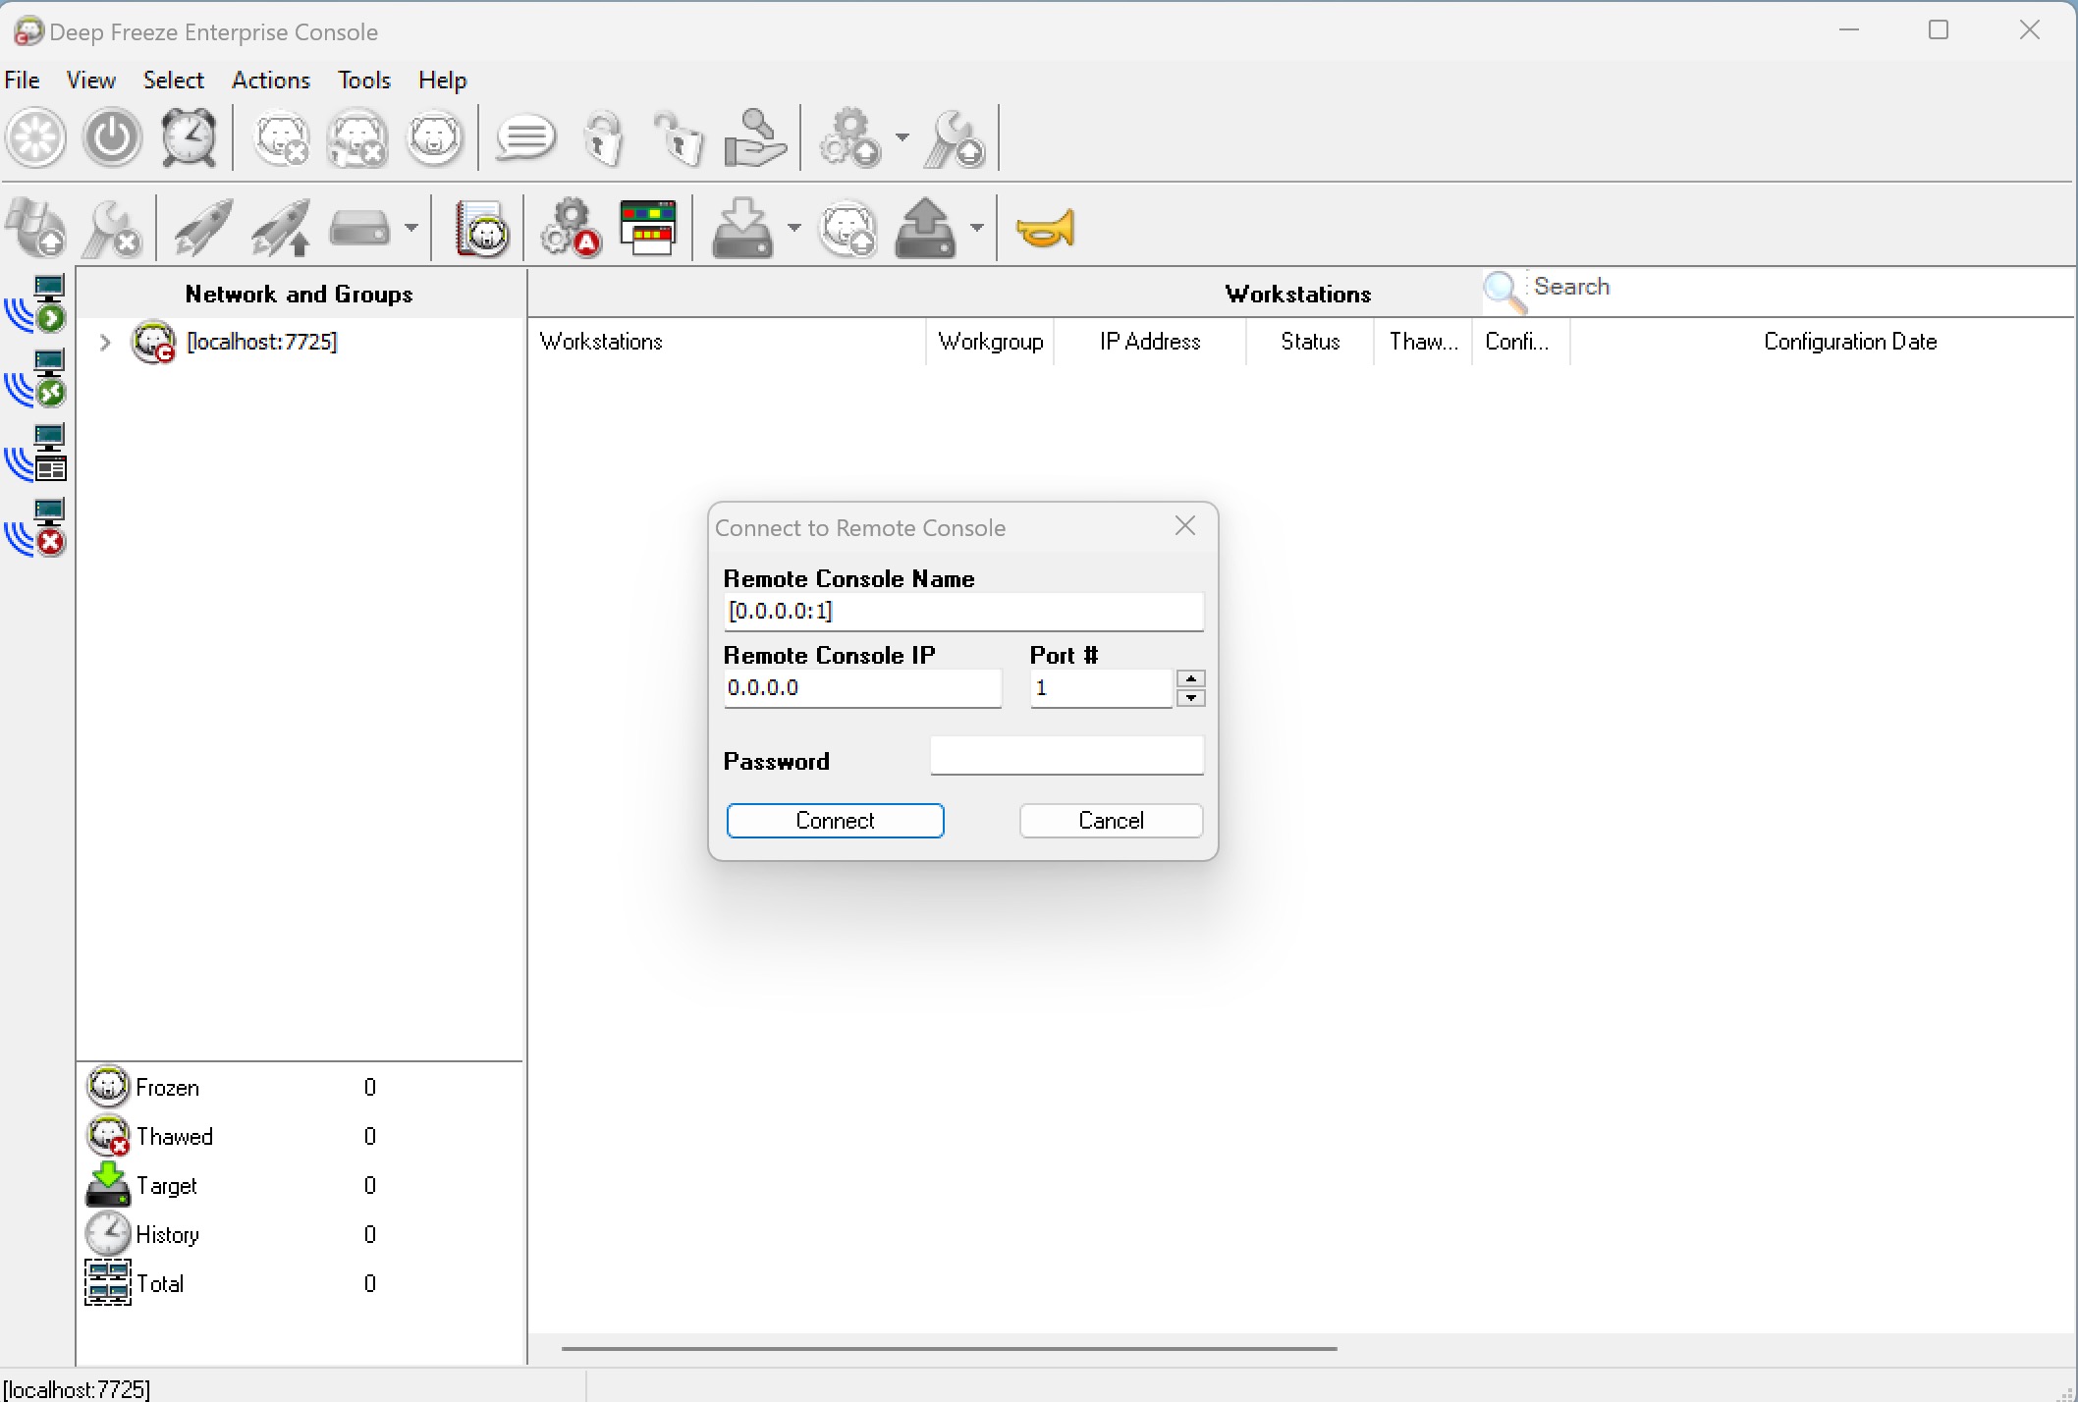This screenshot has width=2078, height=1402.
Task: Click the upload tray with up arrow icon
Action: click(x=925, y=228)
